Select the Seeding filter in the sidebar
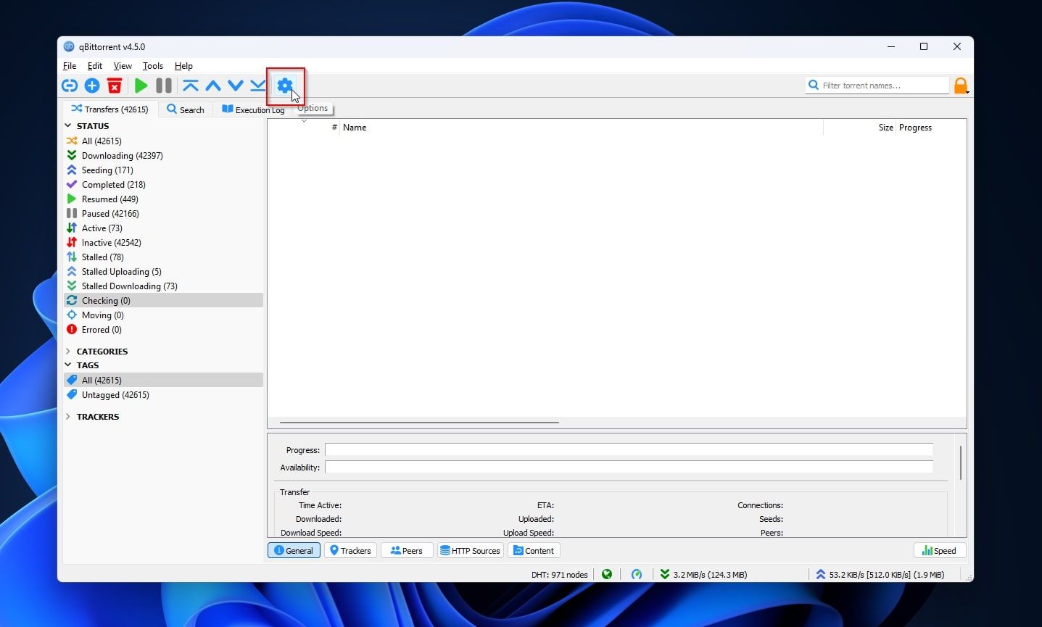1042x627 pixels. [x=106, y=170]
